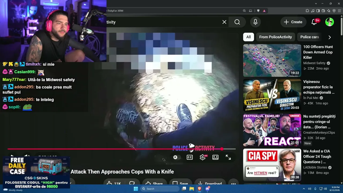This screenshot has height=193, width=343.
Task: Share the video
Action: click(x=154, y=184)
